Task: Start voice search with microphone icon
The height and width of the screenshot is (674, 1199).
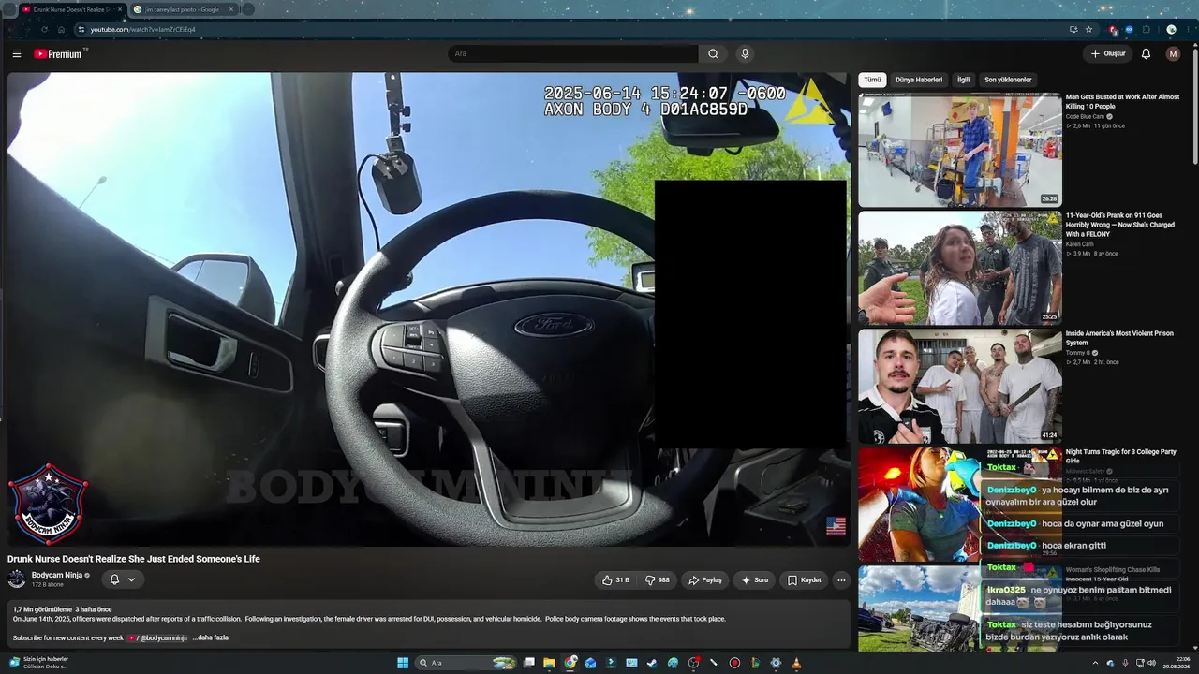Action: click(x=745, y=53)
